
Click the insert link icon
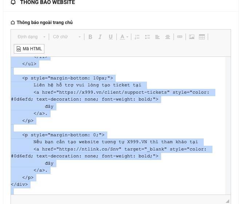point(179,37)
